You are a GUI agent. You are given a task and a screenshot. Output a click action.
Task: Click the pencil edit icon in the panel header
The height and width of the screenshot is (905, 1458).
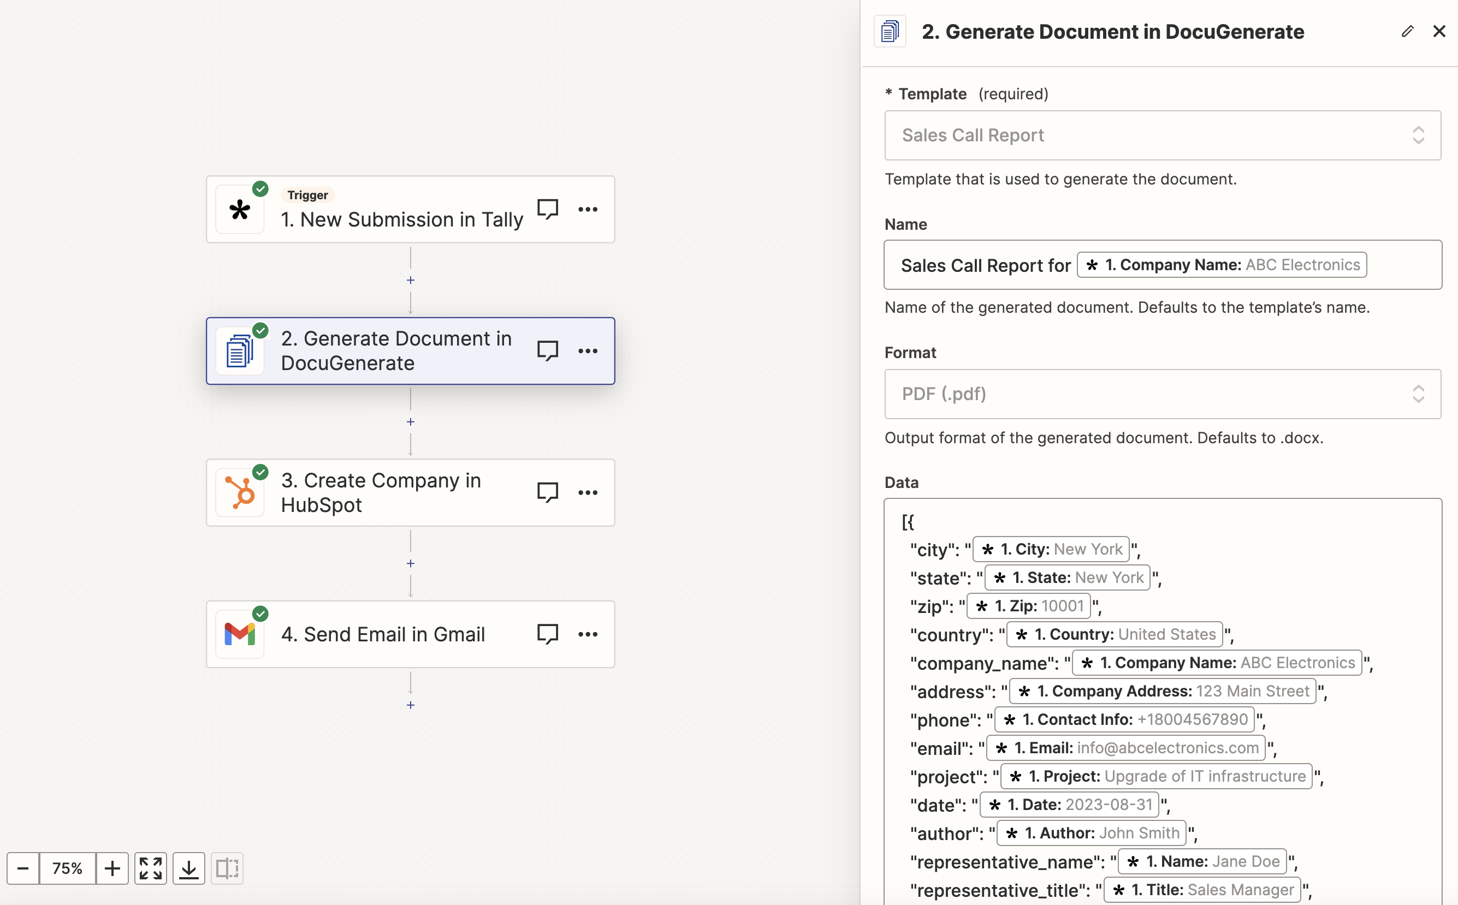coord(1408,31)
